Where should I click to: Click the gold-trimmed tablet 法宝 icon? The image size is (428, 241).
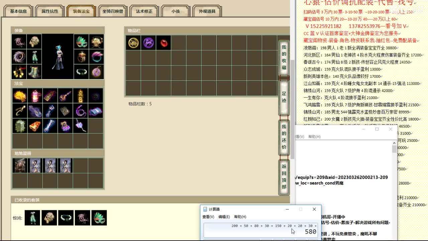tap(50, 96)
